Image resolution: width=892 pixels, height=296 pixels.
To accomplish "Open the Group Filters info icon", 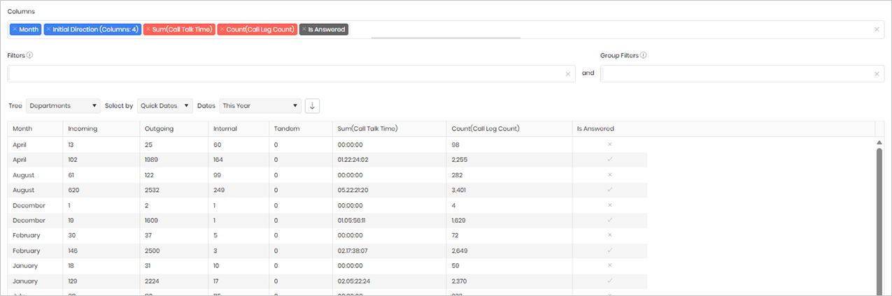I will 643,54.
